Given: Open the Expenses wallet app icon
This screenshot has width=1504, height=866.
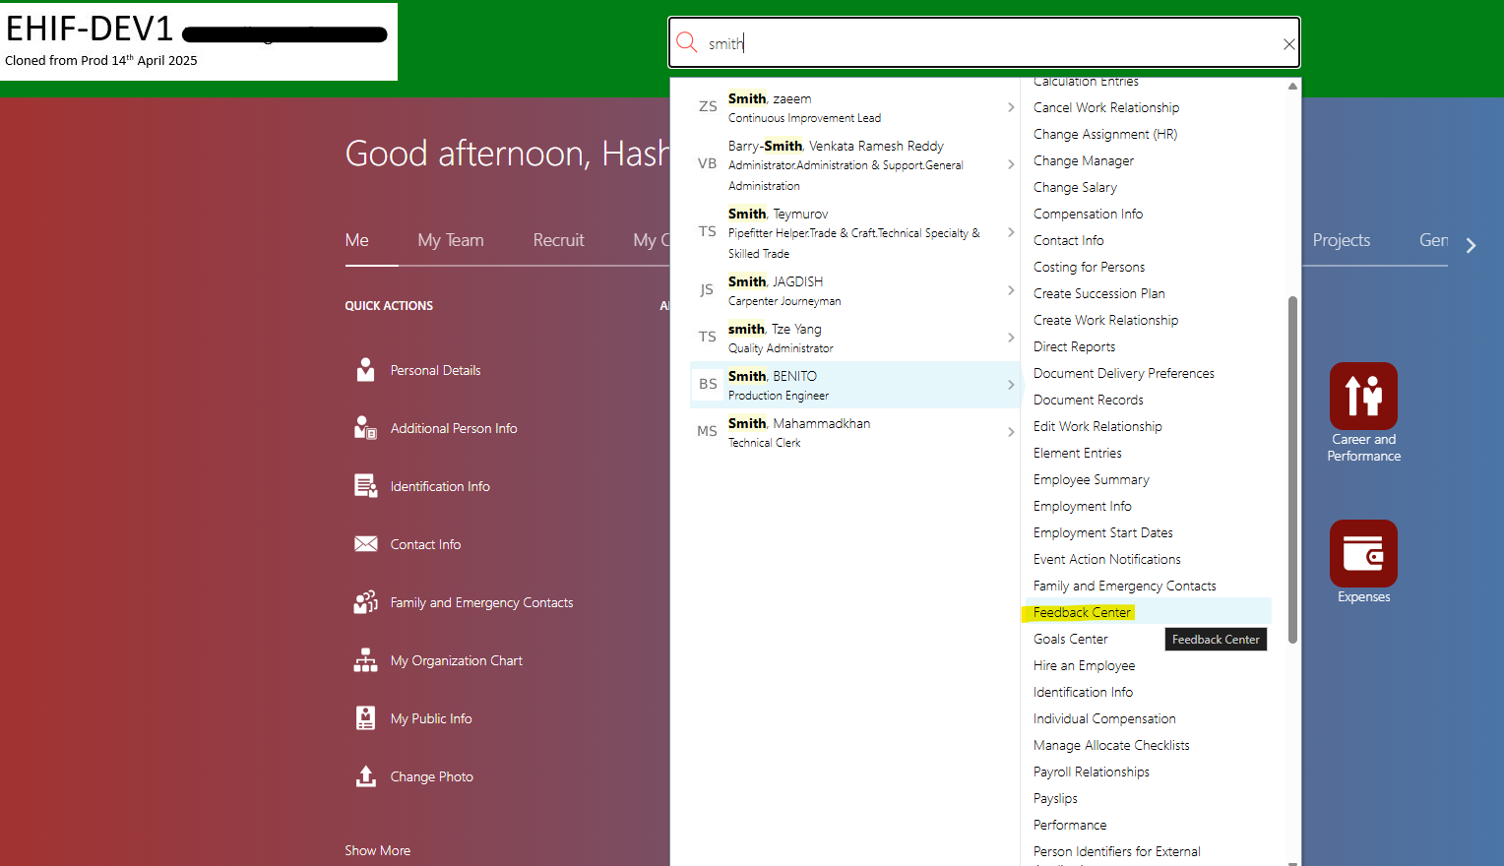Looking at the screenshot, I should tap(1363, 553).
